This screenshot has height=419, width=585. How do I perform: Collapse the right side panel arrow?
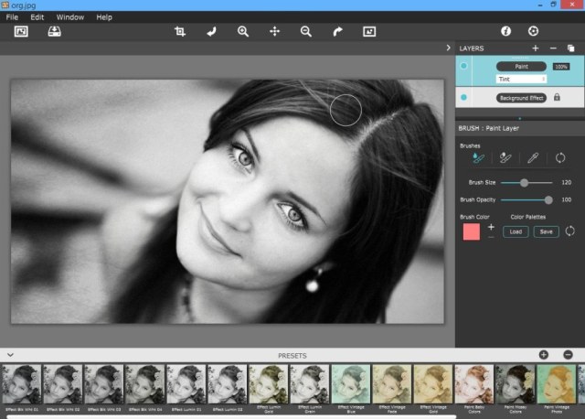click(448, 48)
